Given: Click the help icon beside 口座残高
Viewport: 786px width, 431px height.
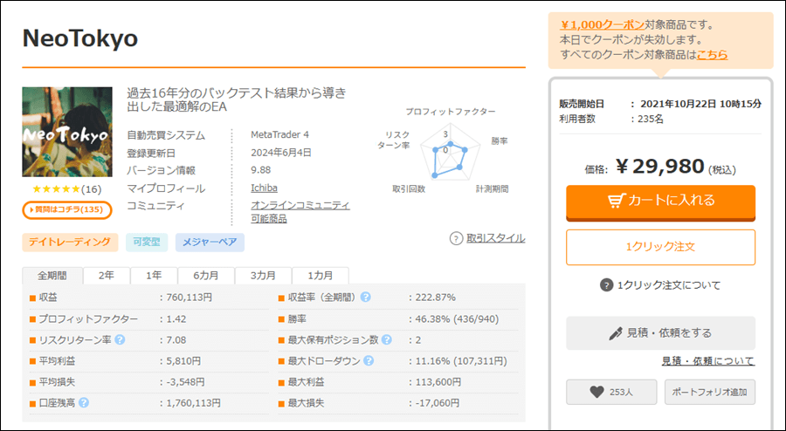Looking at the screenshot, I should coord(84,402).
